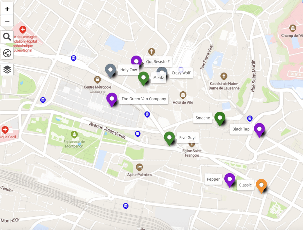Image resolution: width=303 pixels, height=230 pixels.
Task: Zoom in with the plus button
Action: coord(7,9)
